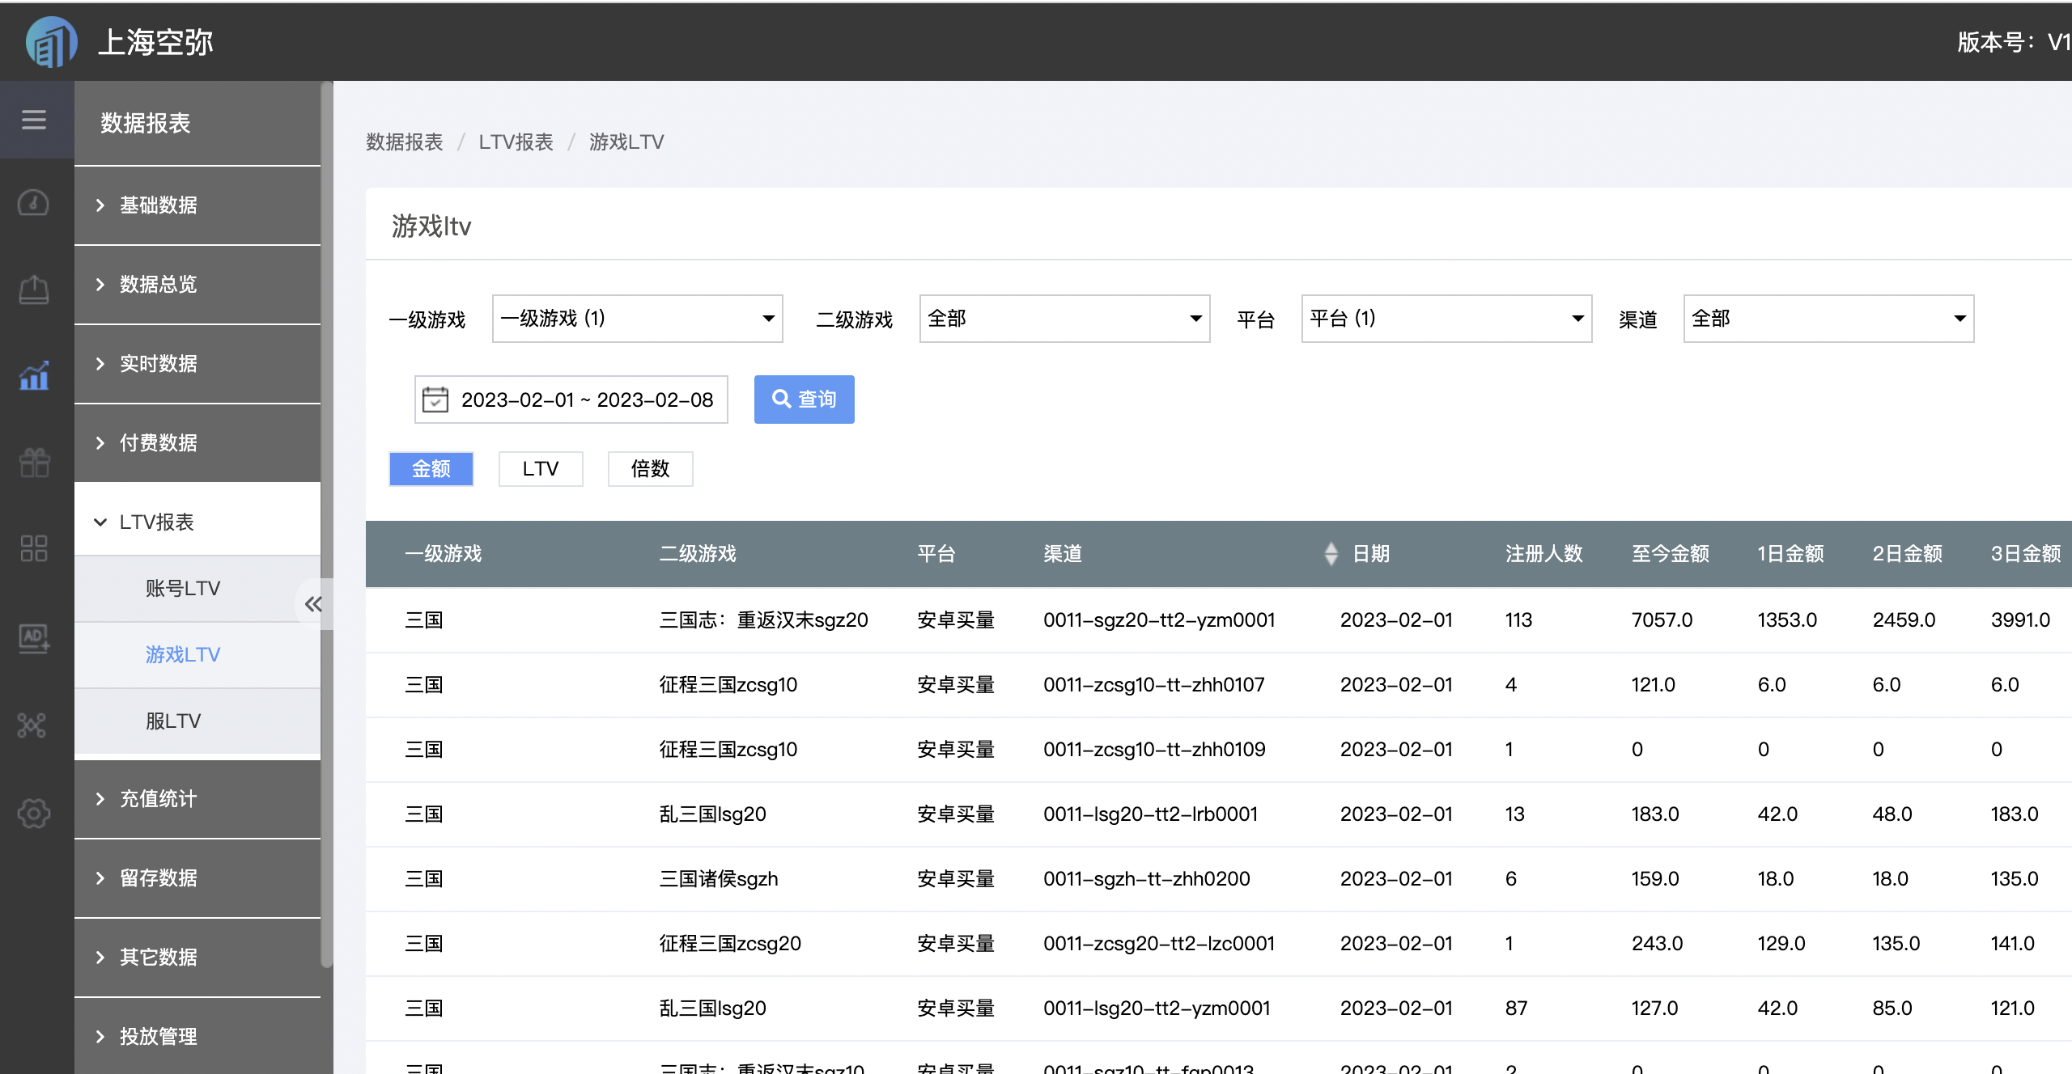Click the 至今金额 column header

1671,554
